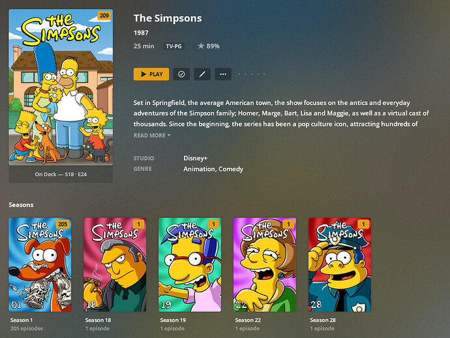Open the Season 1 poster
This screenshot has width=450, height=338.
pos(40,265)
